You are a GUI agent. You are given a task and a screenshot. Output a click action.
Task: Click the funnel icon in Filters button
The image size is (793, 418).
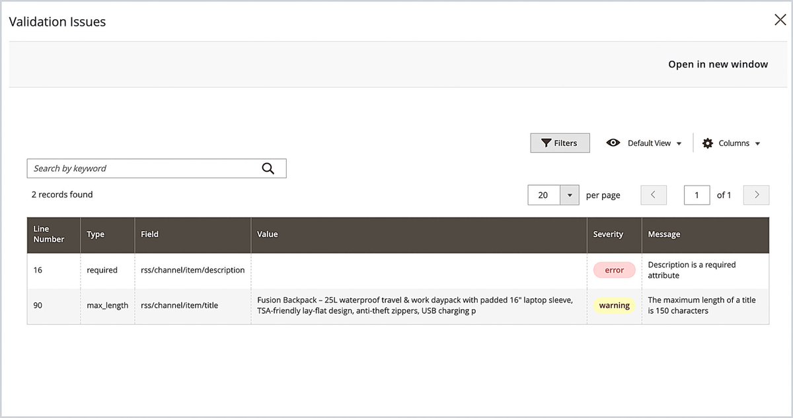[546, 143]
